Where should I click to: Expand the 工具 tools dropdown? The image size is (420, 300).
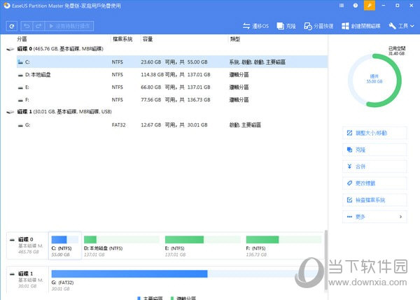pos(401,26)
